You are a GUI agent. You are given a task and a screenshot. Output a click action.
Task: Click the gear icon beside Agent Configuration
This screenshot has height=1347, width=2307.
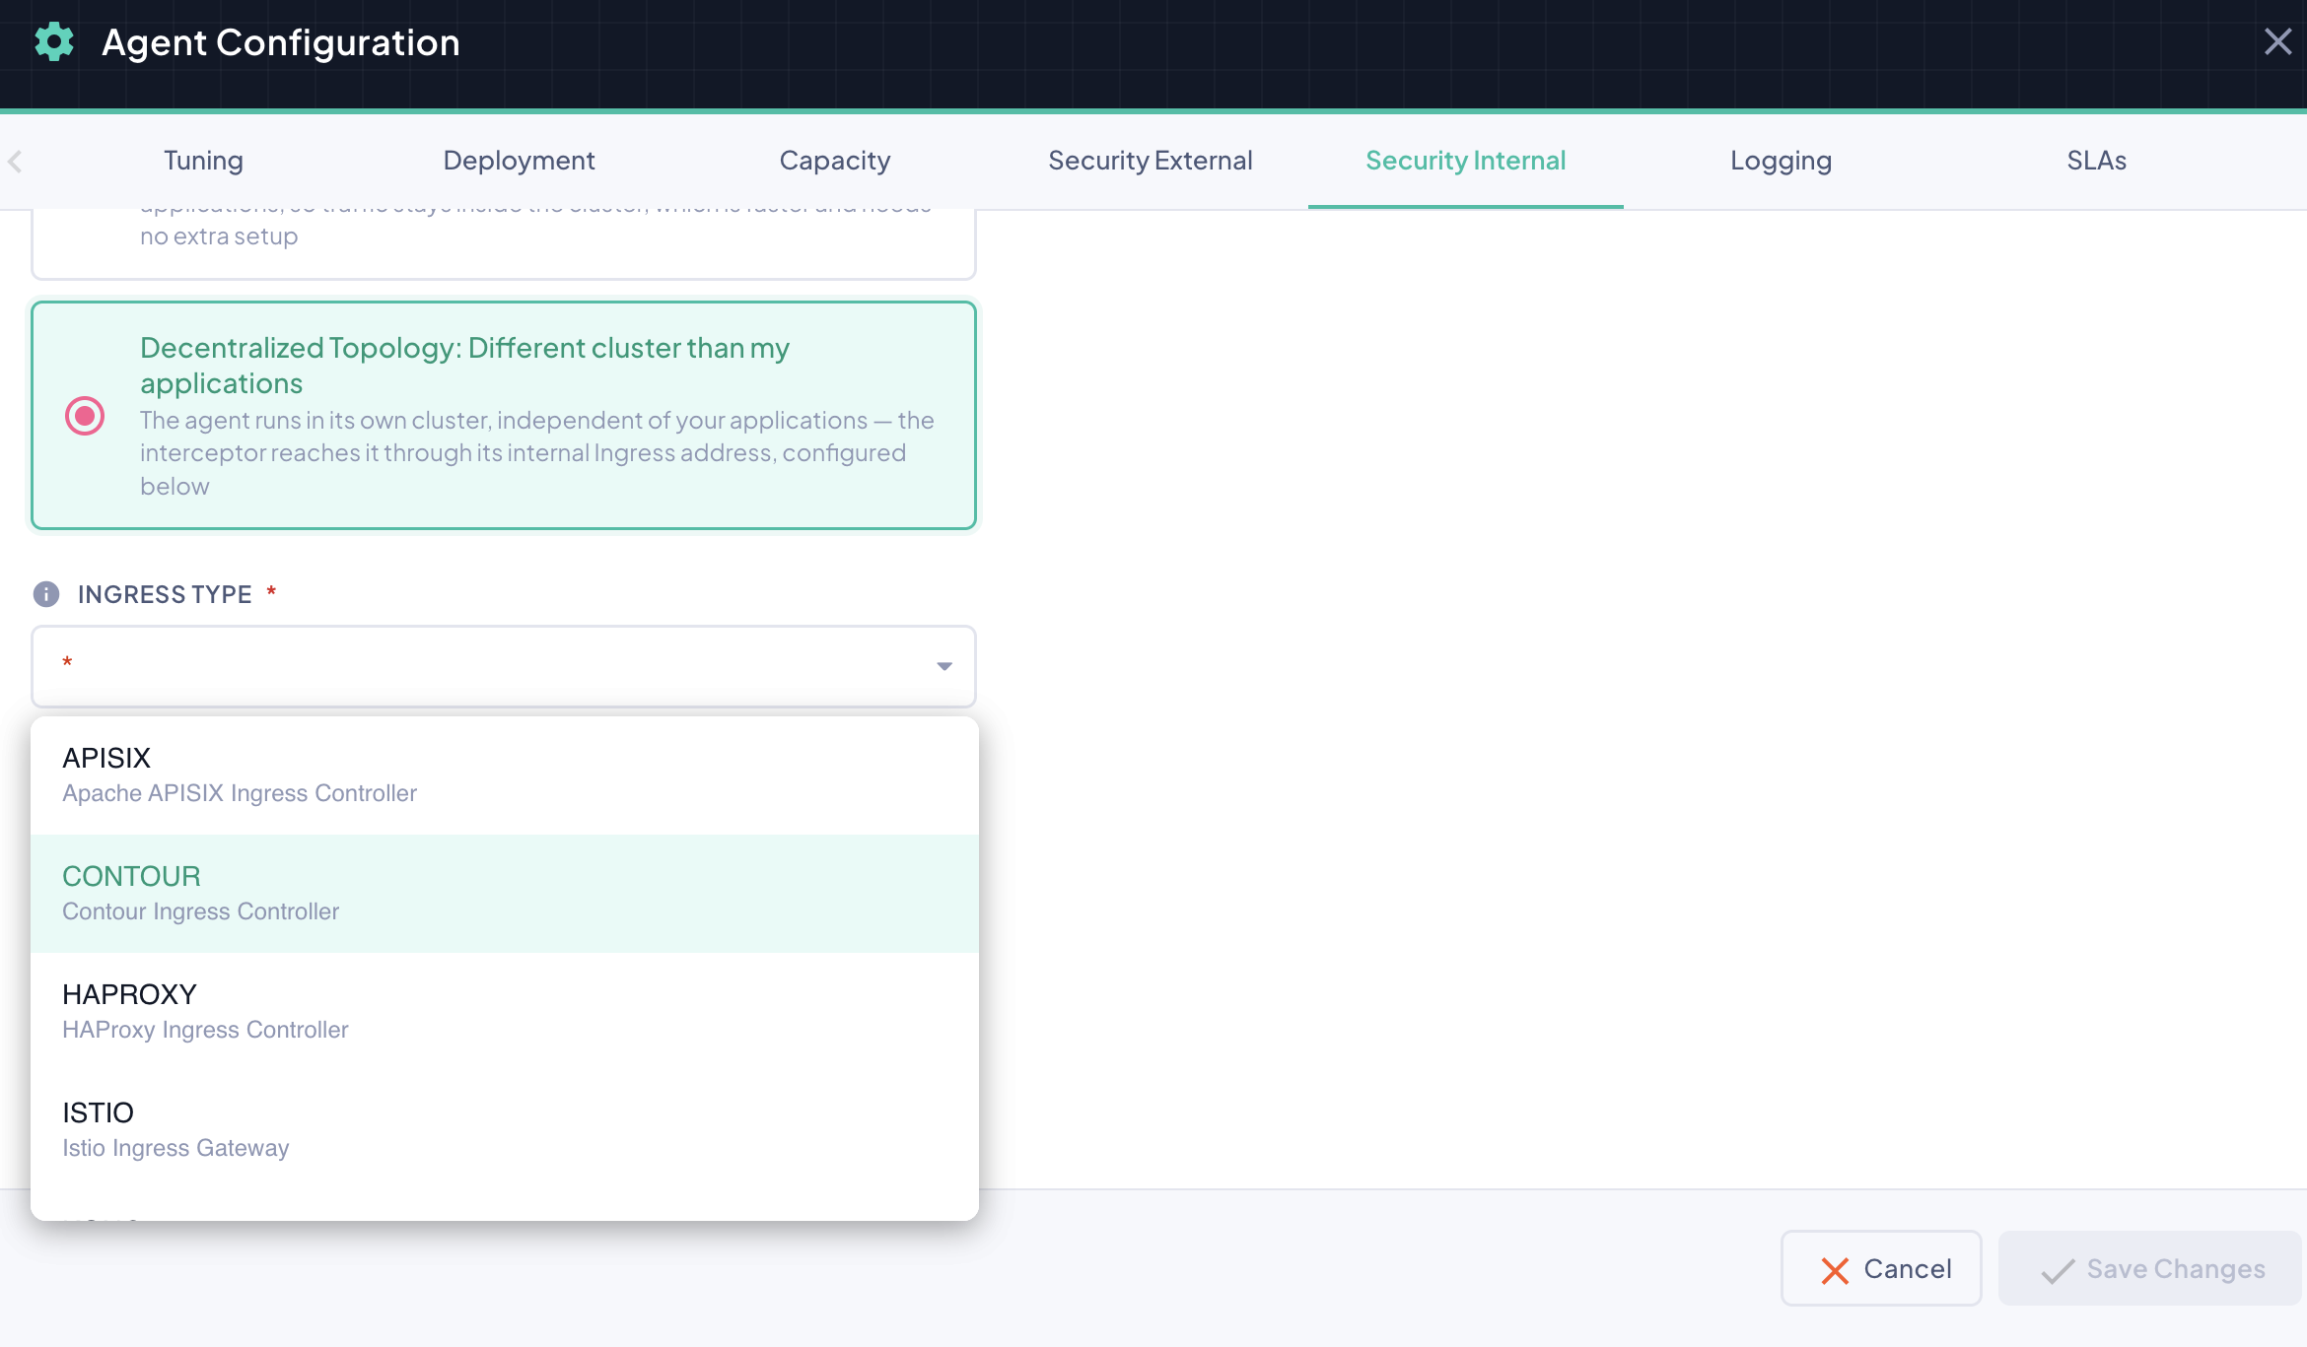54,42
